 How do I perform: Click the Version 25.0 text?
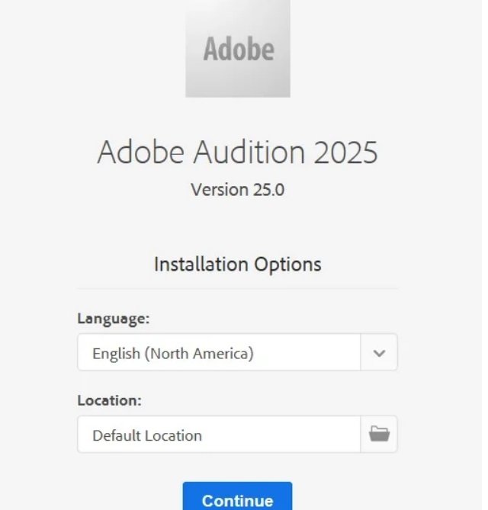coord(237,190)
